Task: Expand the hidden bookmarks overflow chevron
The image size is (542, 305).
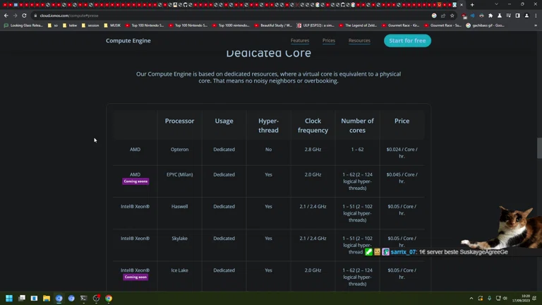Action: pos(535,25)
